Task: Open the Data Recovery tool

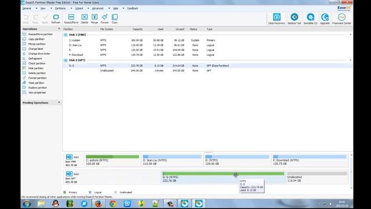Action: 277,19
